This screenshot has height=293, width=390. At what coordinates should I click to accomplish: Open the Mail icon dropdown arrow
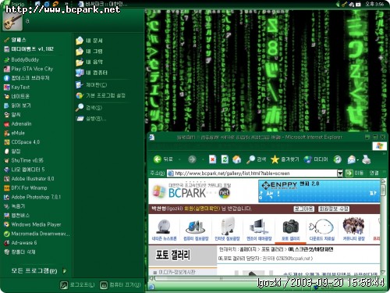point(358,159)
